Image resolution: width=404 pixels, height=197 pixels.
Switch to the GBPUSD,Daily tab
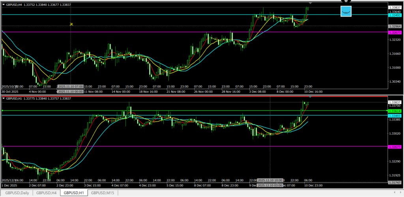point(16,193)
